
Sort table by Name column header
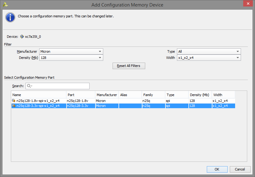click(39, 95)
